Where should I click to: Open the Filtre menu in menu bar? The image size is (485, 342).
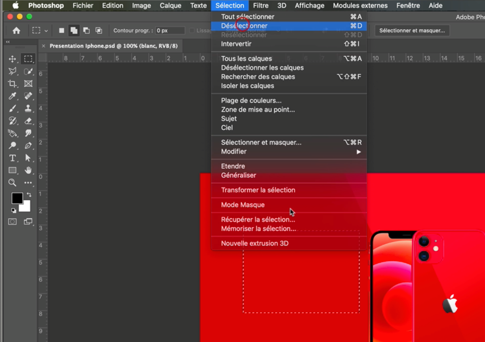[x=261, y=6]
